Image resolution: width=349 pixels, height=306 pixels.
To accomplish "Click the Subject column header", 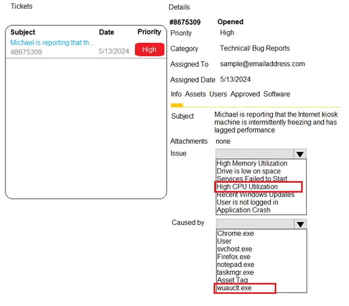I will 23,32.
